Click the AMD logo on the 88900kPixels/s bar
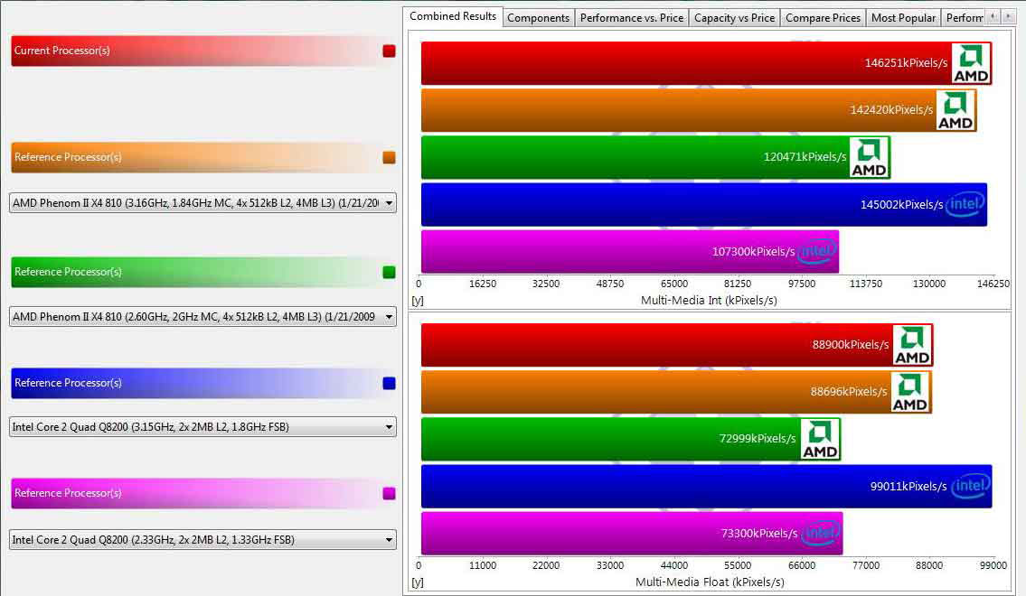The height and width of the screenshot is (596, 1026). coord(912,345)
